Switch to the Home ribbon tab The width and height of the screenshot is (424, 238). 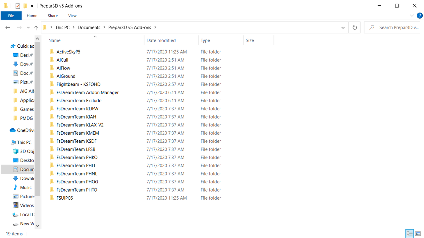click(x=32, y=16)
